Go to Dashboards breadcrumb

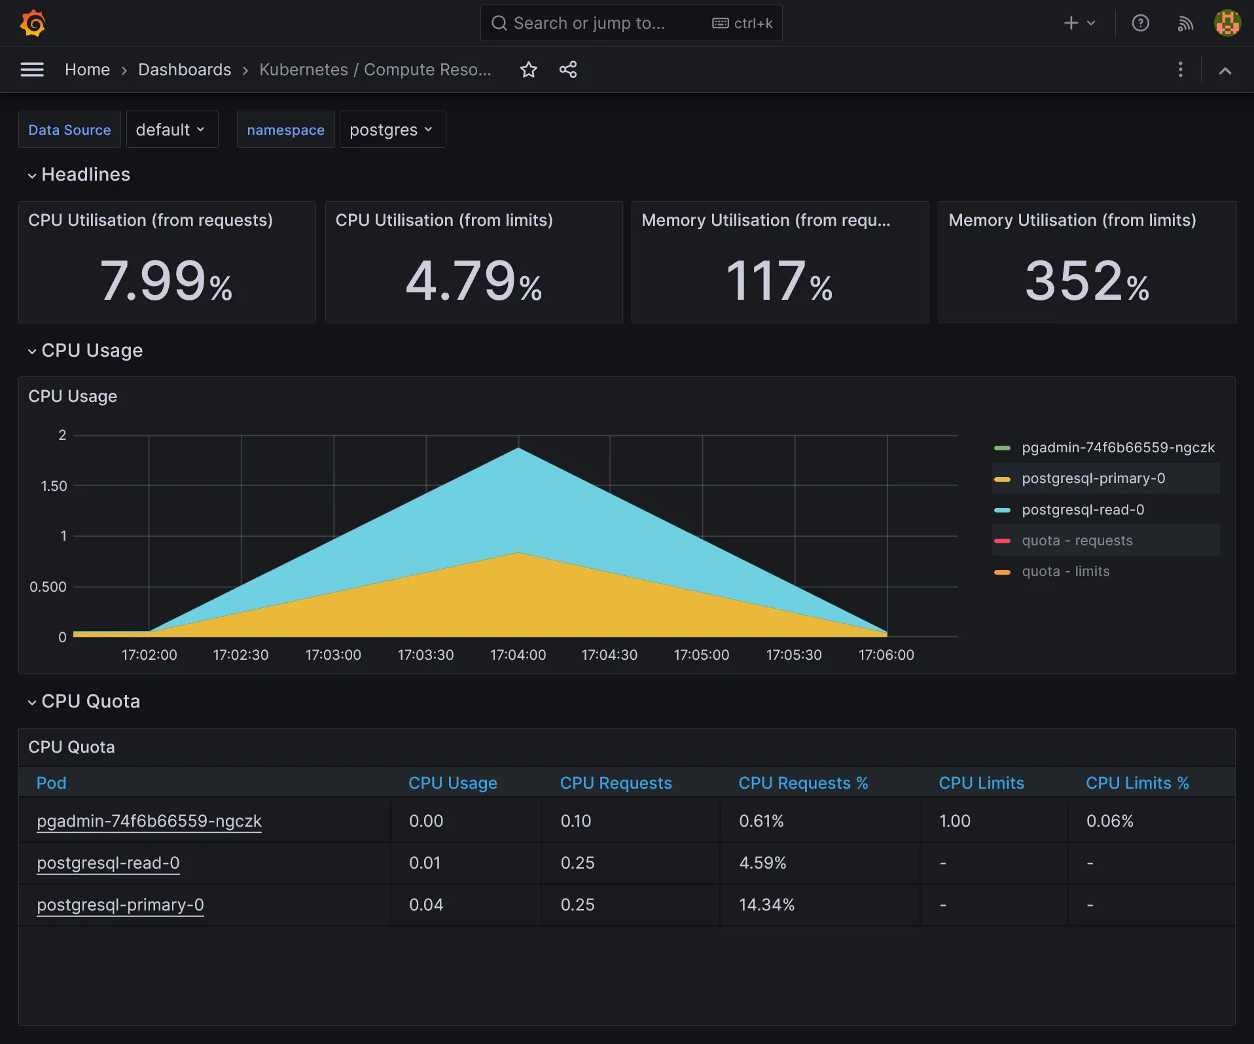185,69
